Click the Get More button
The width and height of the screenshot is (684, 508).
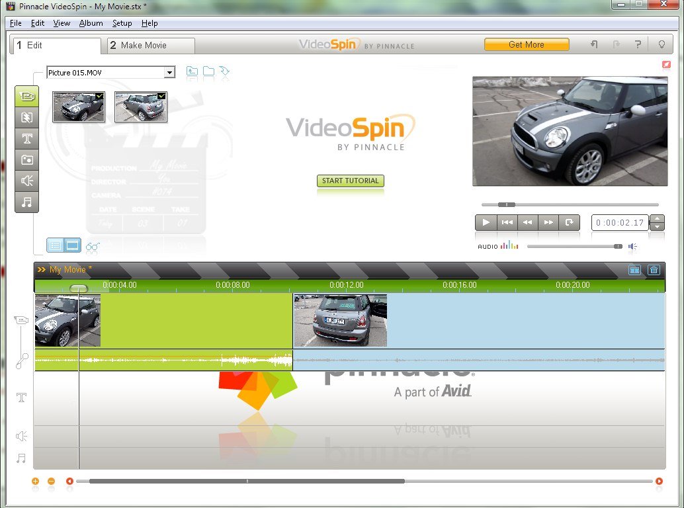[x=527, y=44]
